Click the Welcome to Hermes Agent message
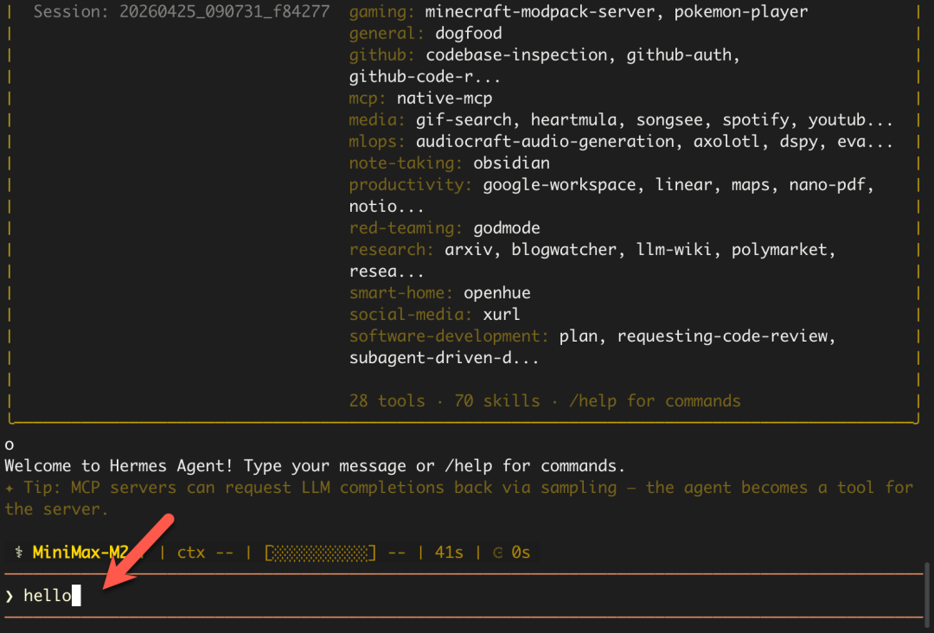This screenshot has height=633, width=934. (313, 466)
